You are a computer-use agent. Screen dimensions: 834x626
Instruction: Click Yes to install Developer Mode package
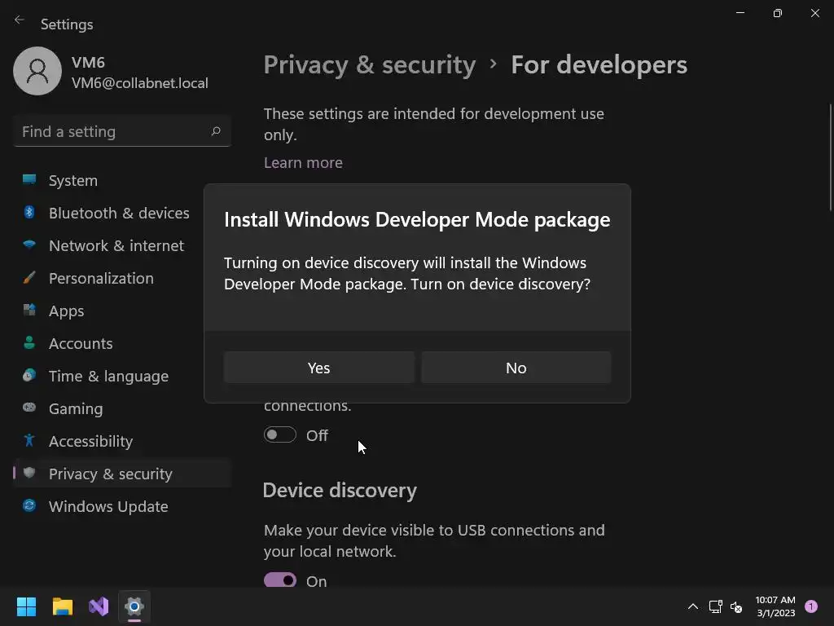point(318,368)
